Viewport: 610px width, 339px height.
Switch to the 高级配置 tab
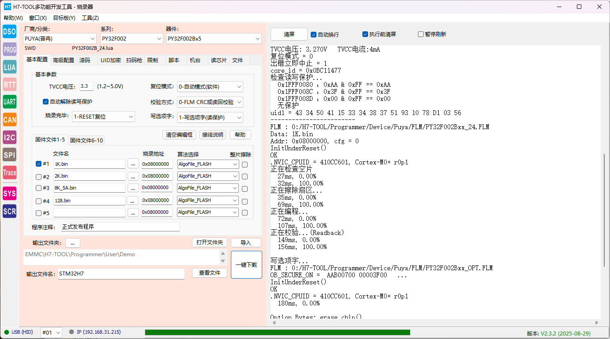click(x=64, y=60)
